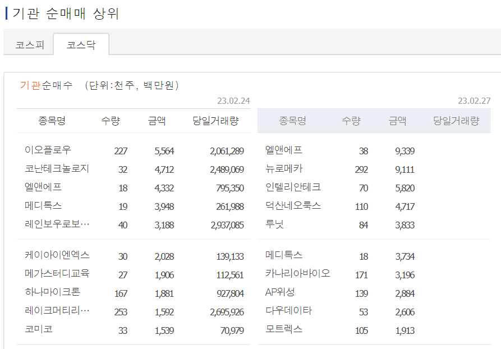Open 하나마이크론 stock link
This screenshot has width=501, height=349.
52,292
